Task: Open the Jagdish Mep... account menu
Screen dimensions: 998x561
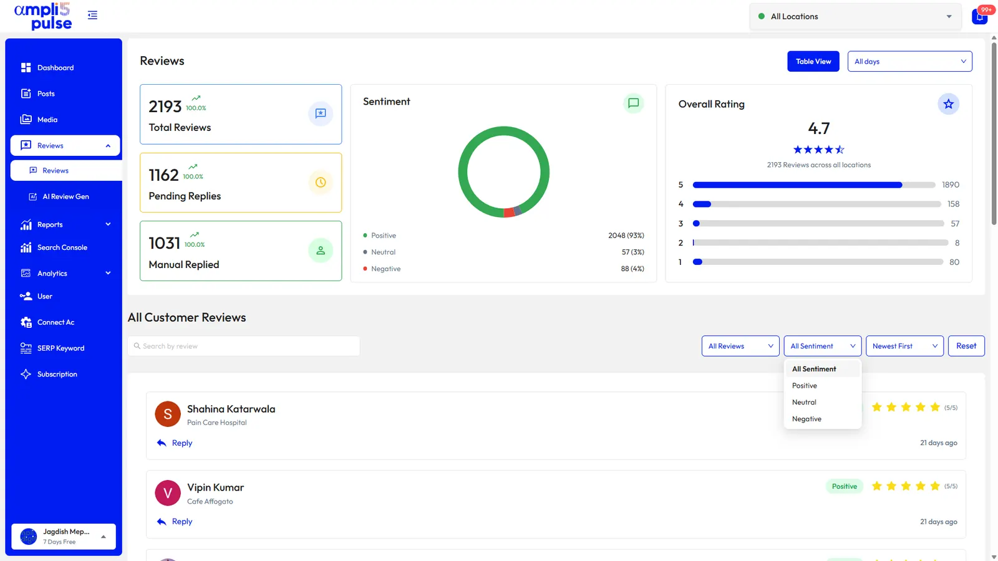Action: click(x=64, y=536)
